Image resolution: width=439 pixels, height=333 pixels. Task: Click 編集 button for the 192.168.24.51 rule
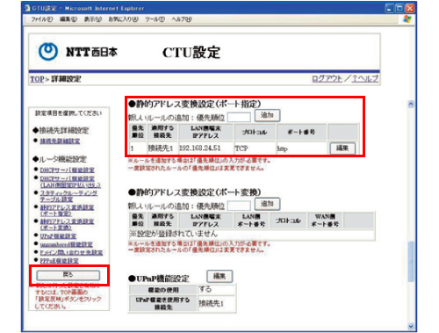(342, 148)
